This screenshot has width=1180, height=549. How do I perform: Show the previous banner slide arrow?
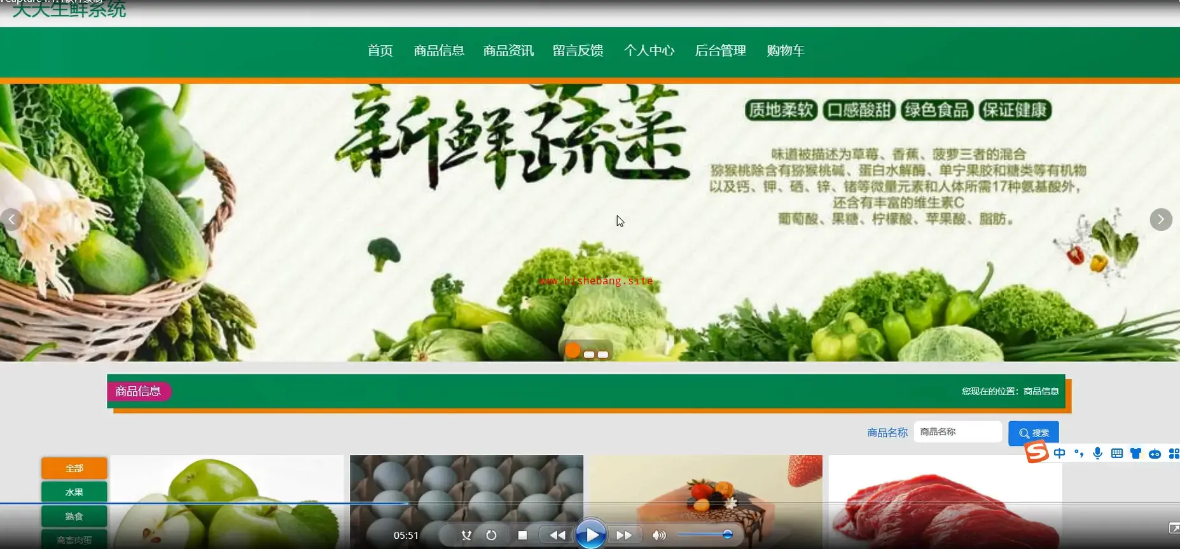pyautogui.click(x=11, y=219)
